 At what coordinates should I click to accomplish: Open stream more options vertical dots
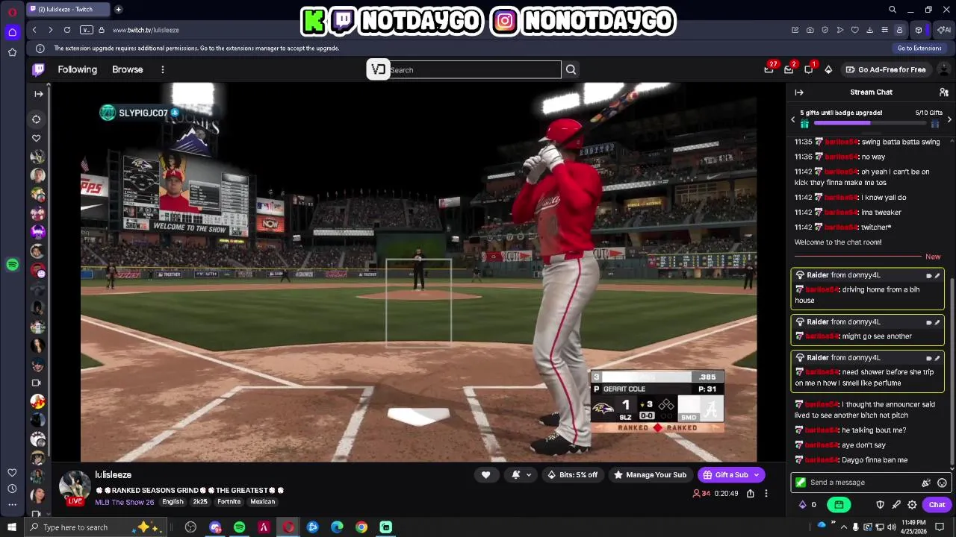tap(766, 493)
